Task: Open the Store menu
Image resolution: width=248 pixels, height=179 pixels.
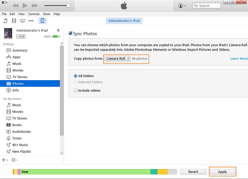Action: tap(46, 14)
